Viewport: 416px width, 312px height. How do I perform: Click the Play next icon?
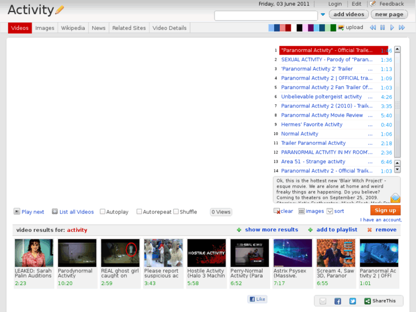[x=17, y=211]
